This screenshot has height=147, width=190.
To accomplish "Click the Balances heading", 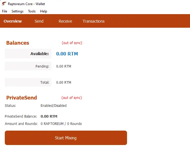I will point(18,43).
